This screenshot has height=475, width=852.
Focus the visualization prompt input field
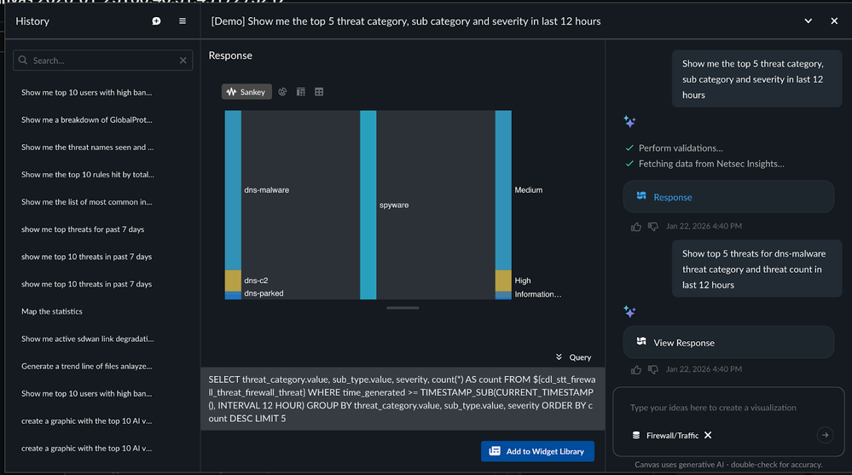click(x=725, y=408)
